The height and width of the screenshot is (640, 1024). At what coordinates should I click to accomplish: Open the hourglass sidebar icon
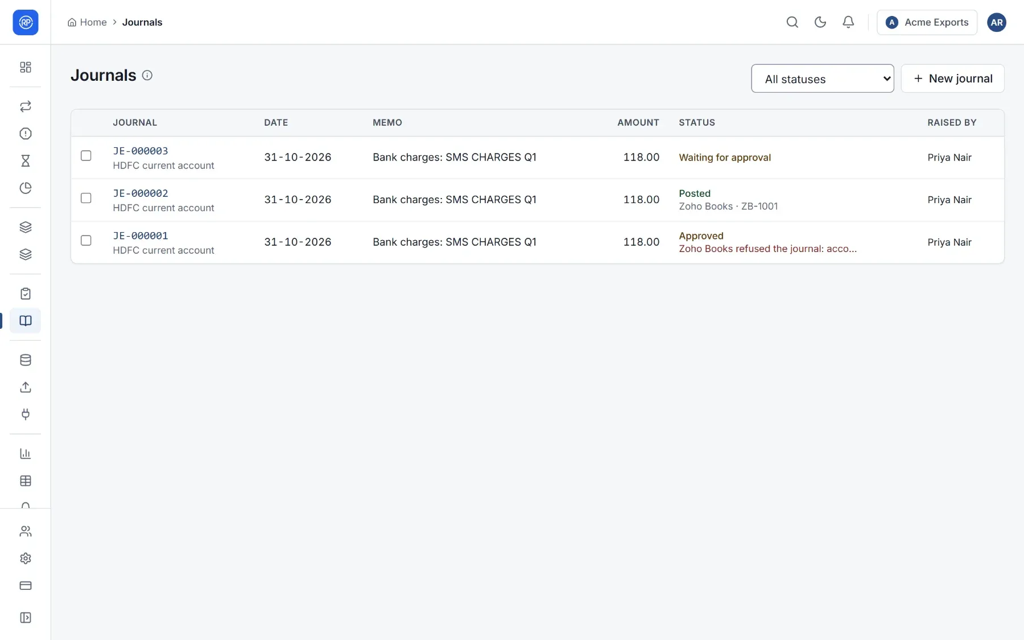[x=26, y=161]
